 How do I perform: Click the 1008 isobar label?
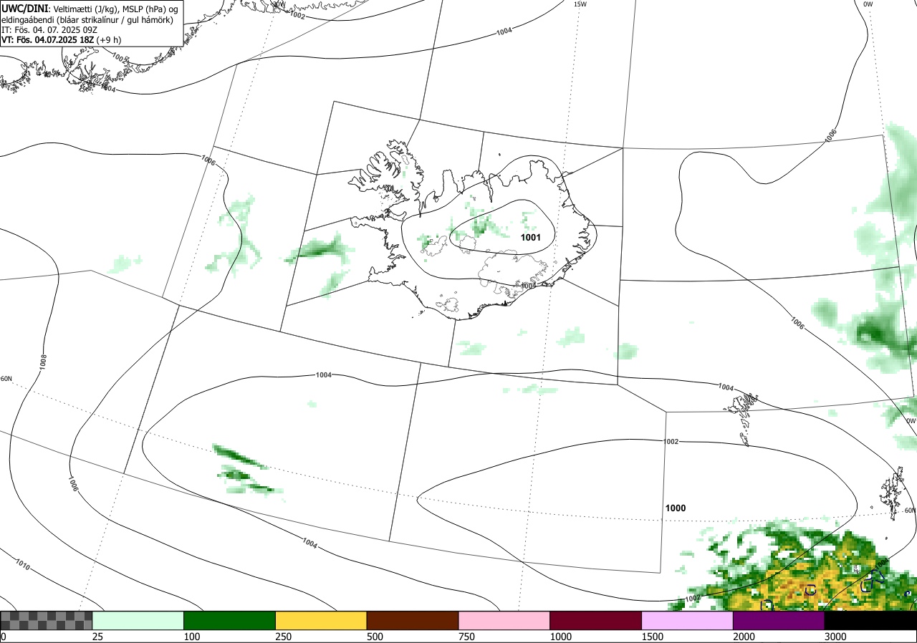click(x=43, y=361)
